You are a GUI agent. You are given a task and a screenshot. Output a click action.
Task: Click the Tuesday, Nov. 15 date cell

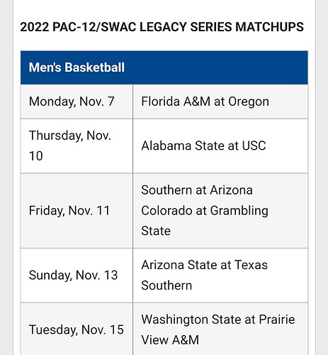(x=77, y=329)
